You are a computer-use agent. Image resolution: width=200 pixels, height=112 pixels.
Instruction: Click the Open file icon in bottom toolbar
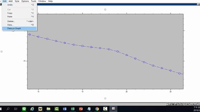click(170, 104)
